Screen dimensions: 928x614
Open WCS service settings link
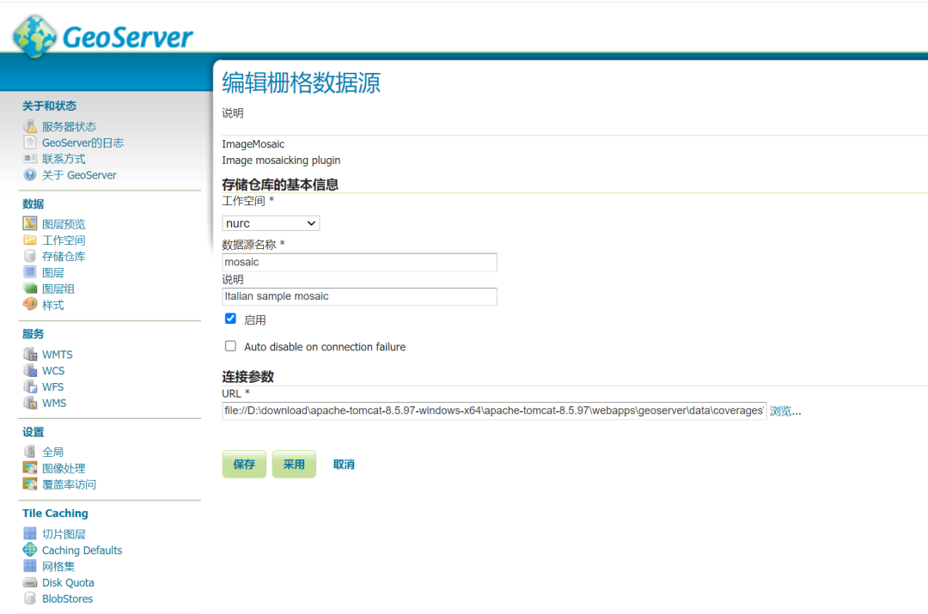[x=53, y=371]
